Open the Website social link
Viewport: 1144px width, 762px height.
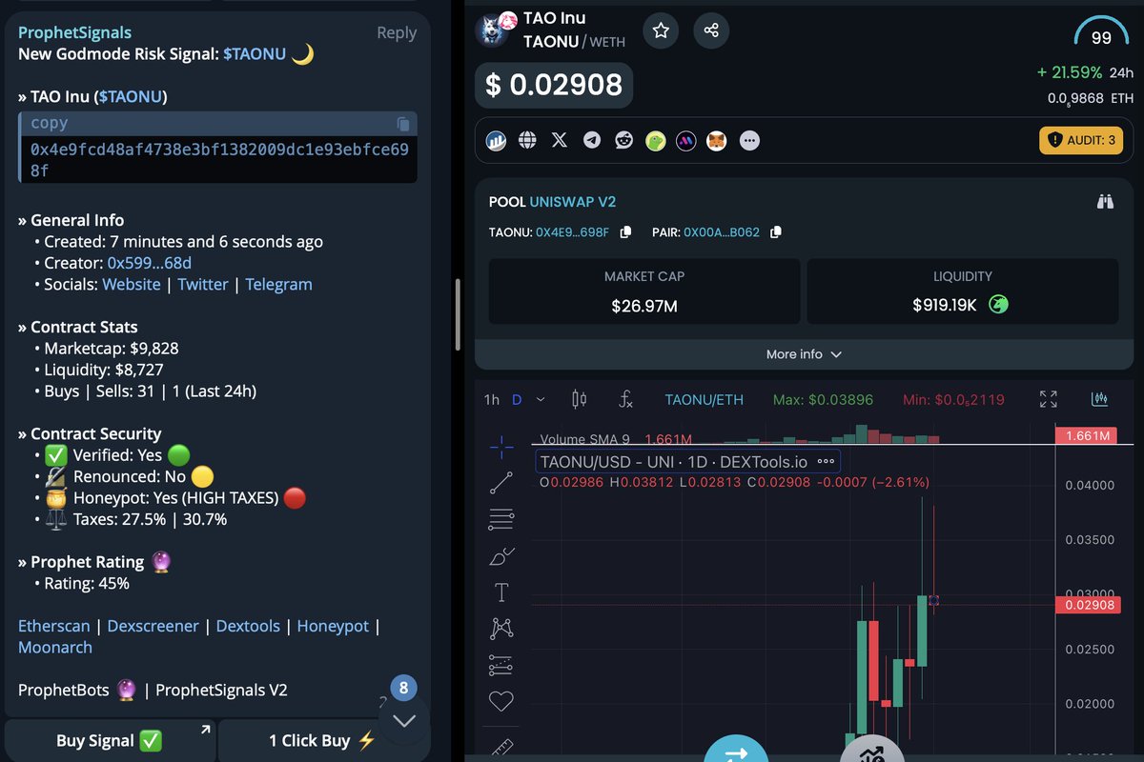click(132, 284)
